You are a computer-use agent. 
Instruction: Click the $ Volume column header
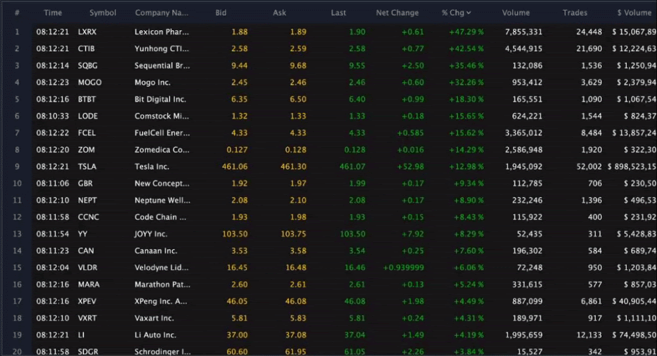point(635,12)
